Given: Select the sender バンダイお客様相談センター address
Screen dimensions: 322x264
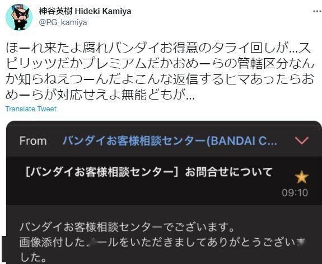Looking at the screenshot, I should click(170, 141).
